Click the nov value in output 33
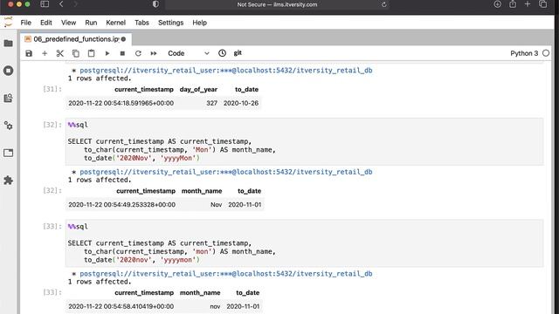The height and width of the screenshot is (314, 559). pyautogui.click(x=215, y=306)
